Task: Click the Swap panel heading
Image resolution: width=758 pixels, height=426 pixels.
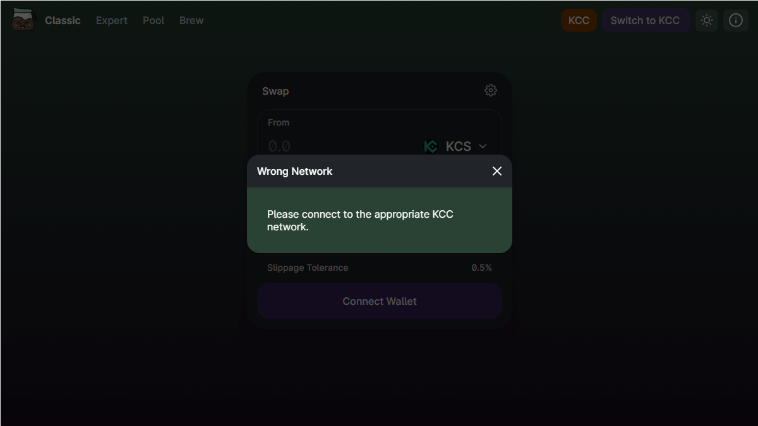Action: pos(275,91)
